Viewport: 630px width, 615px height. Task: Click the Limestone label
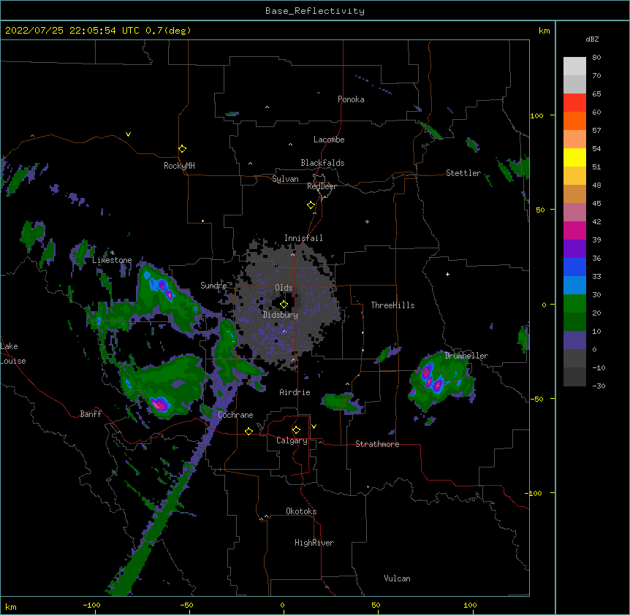(112, 260)
